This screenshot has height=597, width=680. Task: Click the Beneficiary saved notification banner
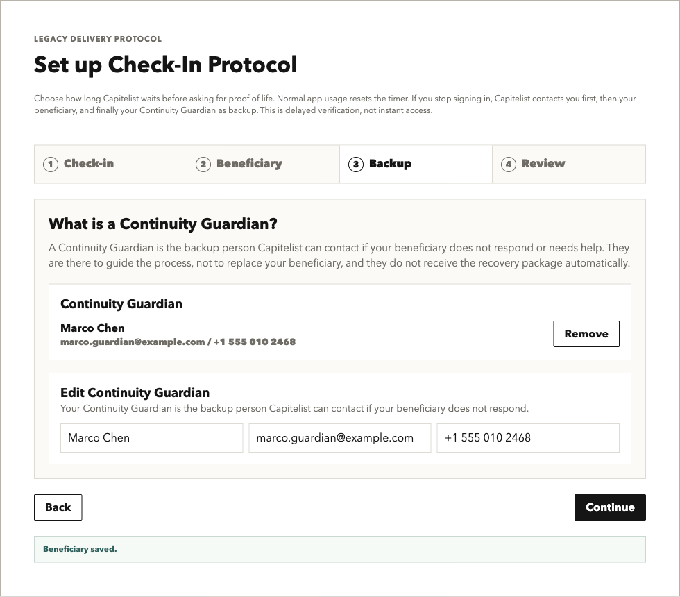[340, 549]
